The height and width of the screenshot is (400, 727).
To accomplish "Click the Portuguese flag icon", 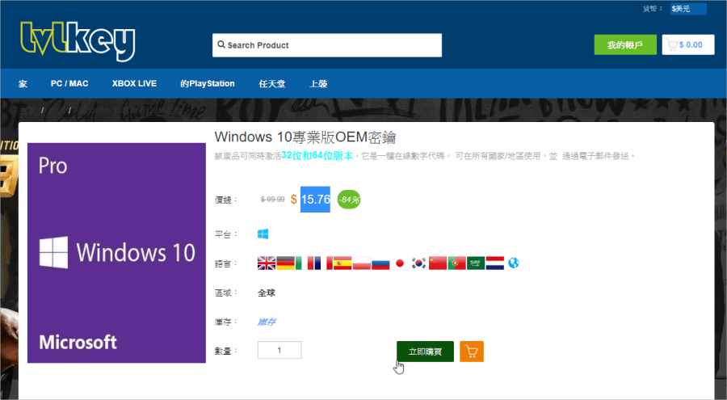I will [456, 263].
